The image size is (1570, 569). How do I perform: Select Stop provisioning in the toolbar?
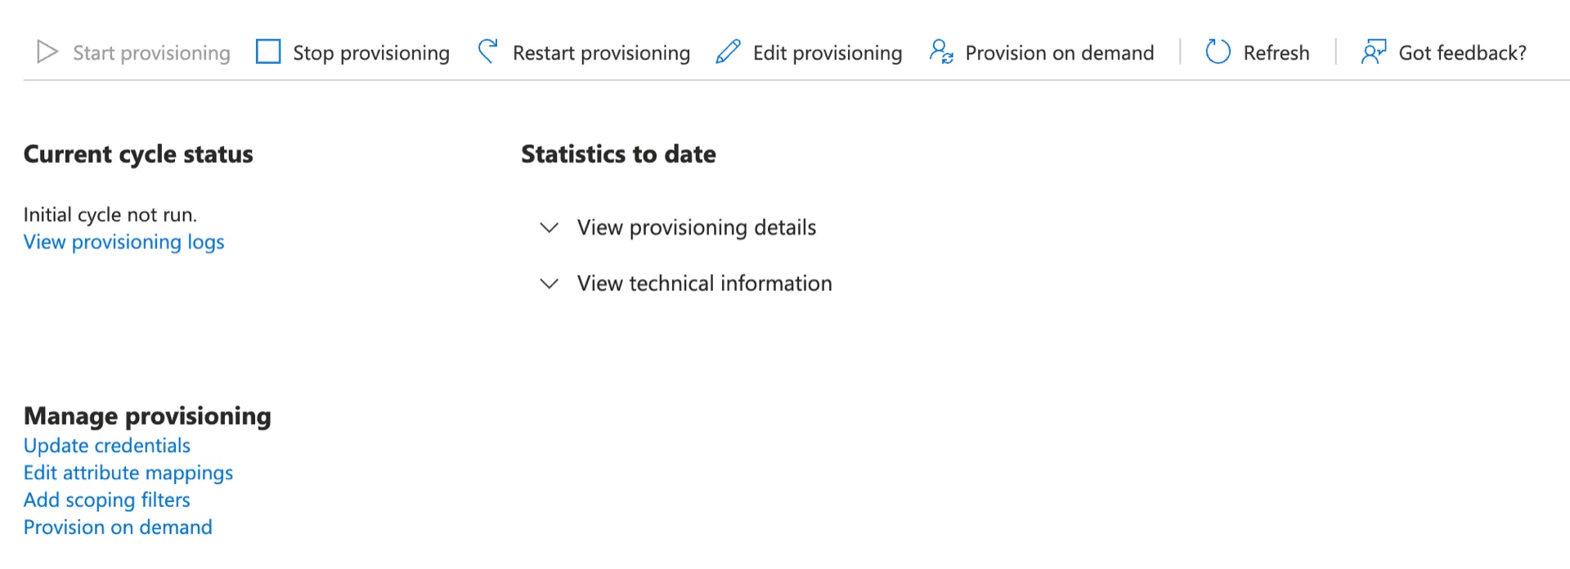[x=371, y=53]
